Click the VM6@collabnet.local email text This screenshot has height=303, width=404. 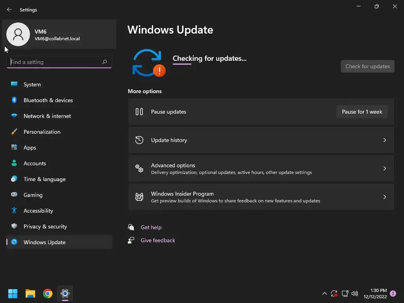(x=57, y=39)
